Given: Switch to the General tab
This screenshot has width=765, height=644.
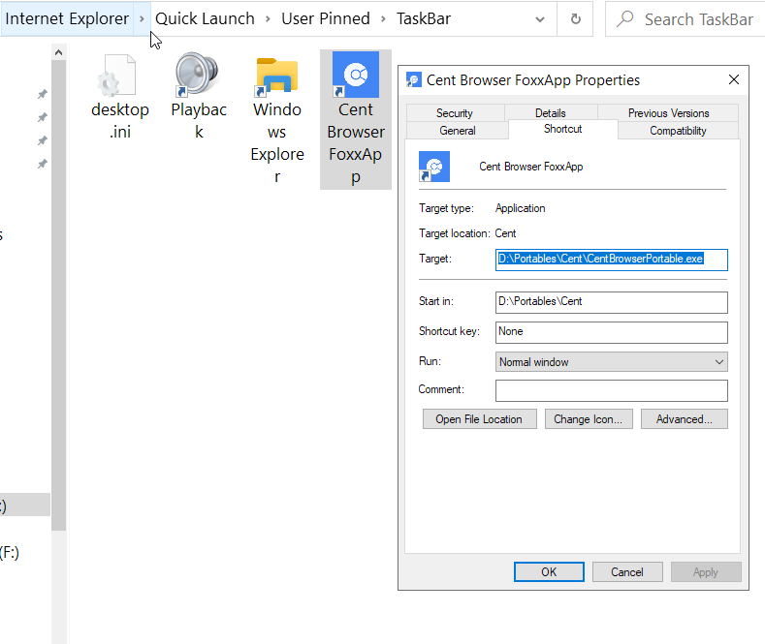Looking at the screenshot, I should point(458,131).
